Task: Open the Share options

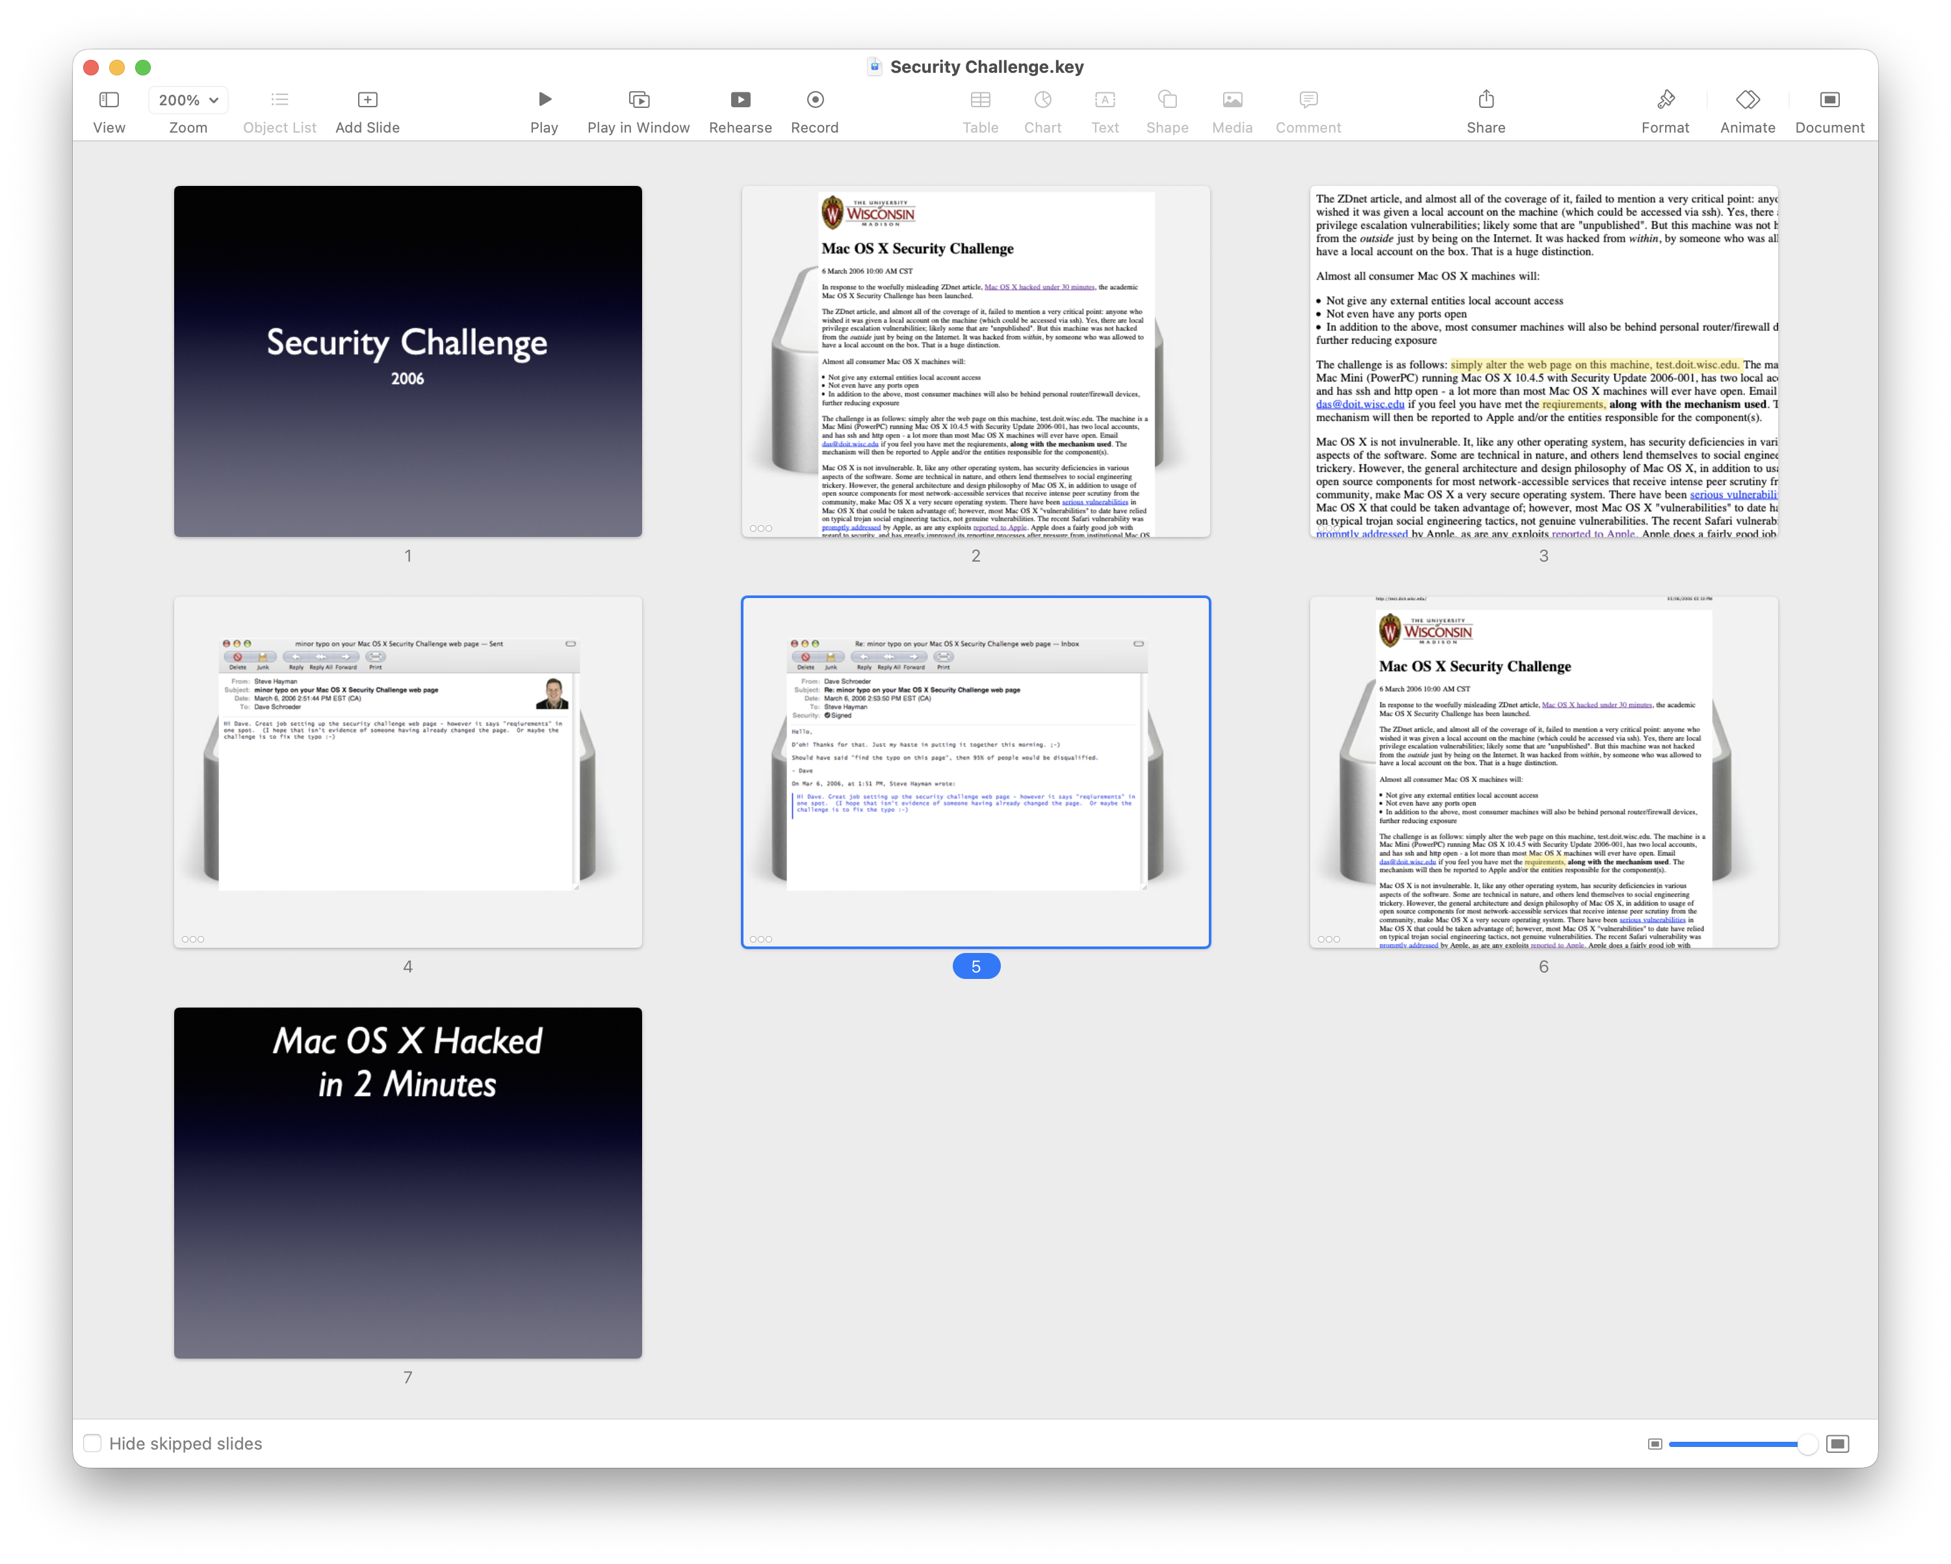Action: [x=1486, y=109]
